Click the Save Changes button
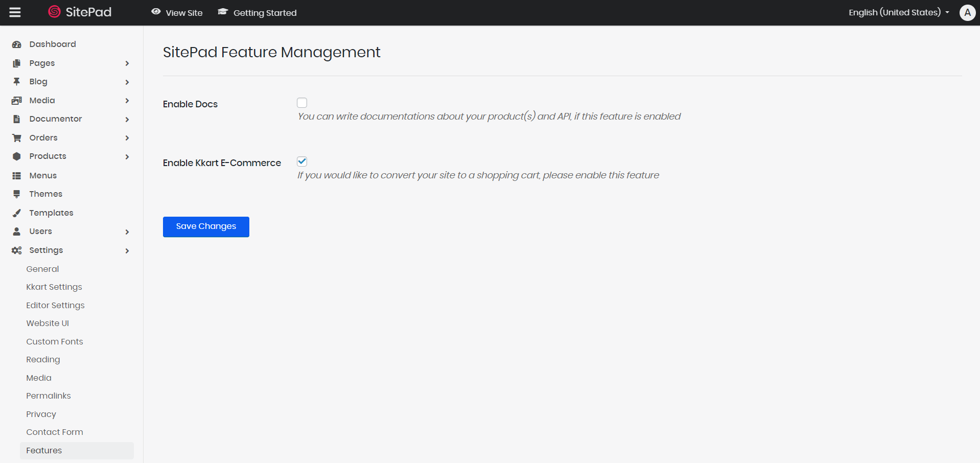This screenshot has width=980, height=463. pyautogui.click(x=206, y=227)
